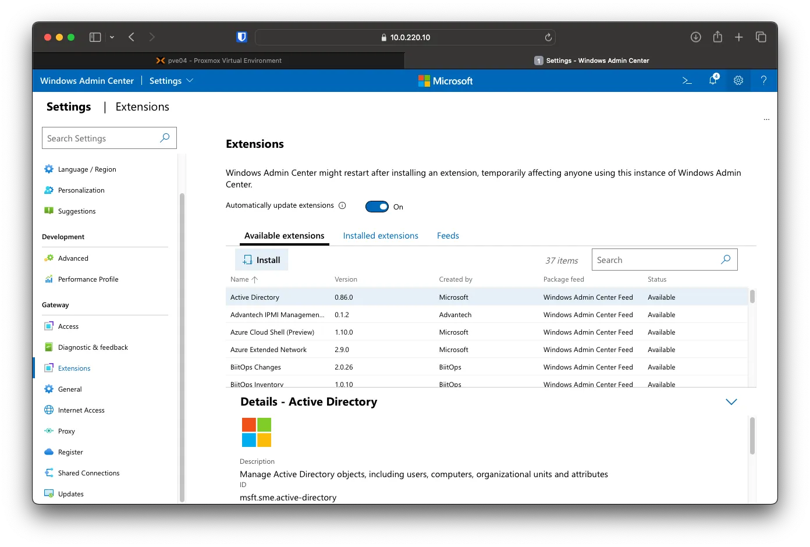Click the Microsoft logo in header
Image resolution: width=810 pixels, height=547 pixels.
[445, 81]
